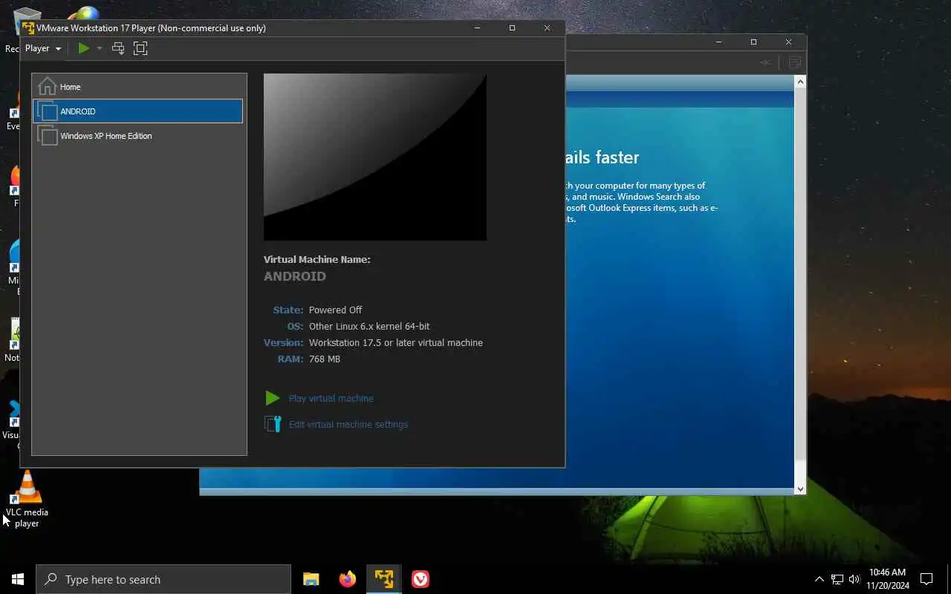Click the network status tray icon
Screen dimensions: 951x594
(837, 579)
